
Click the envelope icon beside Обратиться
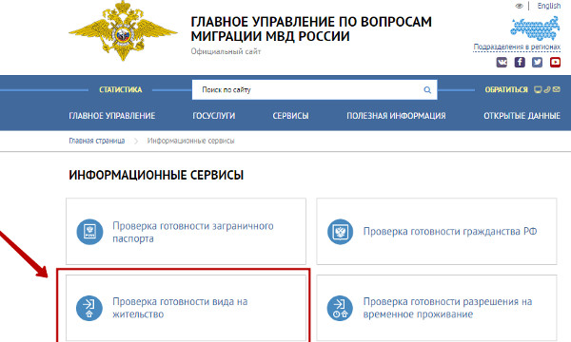point(557,89)
